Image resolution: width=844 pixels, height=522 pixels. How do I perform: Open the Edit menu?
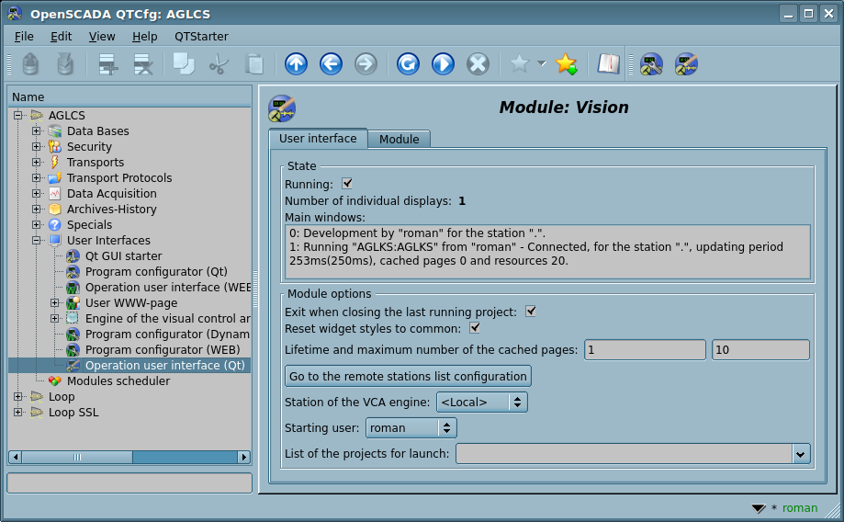(61, 36)
